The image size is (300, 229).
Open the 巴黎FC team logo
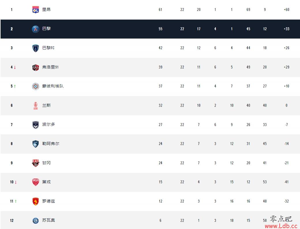pyautogui.click(x=35, y=48)
